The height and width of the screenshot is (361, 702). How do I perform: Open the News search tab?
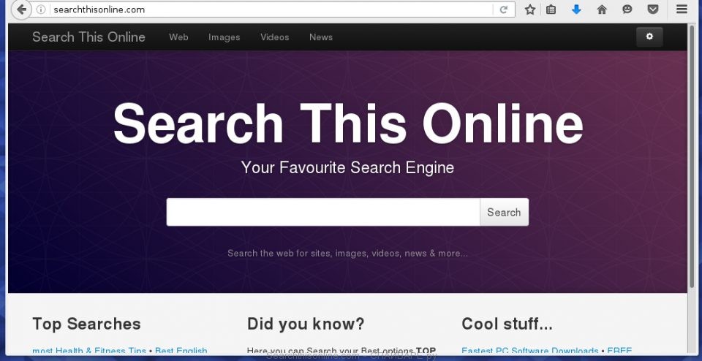[321, 37]
